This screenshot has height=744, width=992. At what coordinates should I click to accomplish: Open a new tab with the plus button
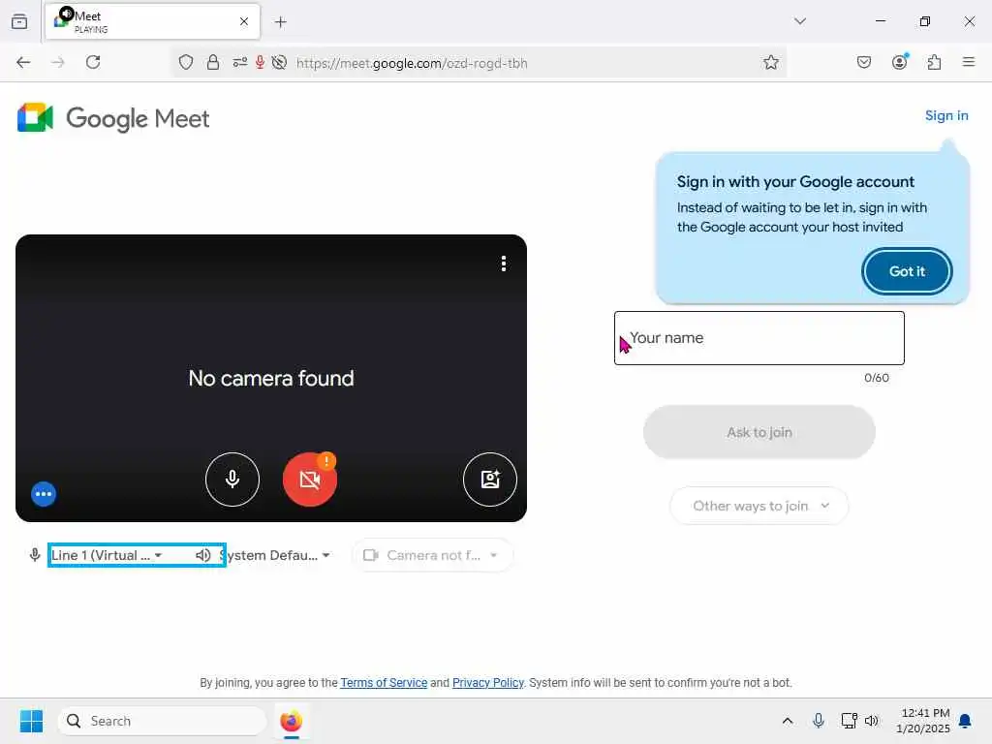[281, 22]
